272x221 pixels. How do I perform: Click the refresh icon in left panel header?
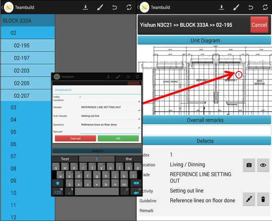click(x=129, y=7)
